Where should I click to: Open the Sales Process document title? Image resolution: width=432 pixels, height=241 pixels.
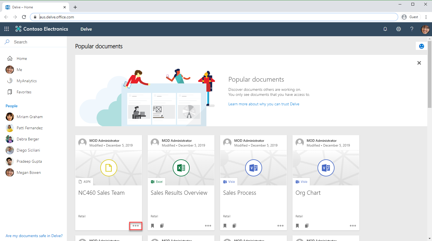tap(240, 193)
